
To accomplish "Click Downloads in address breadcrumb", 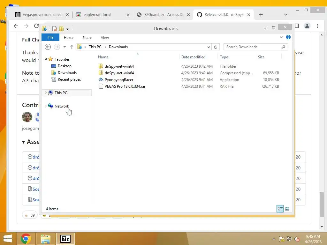I will coord(118,47).
